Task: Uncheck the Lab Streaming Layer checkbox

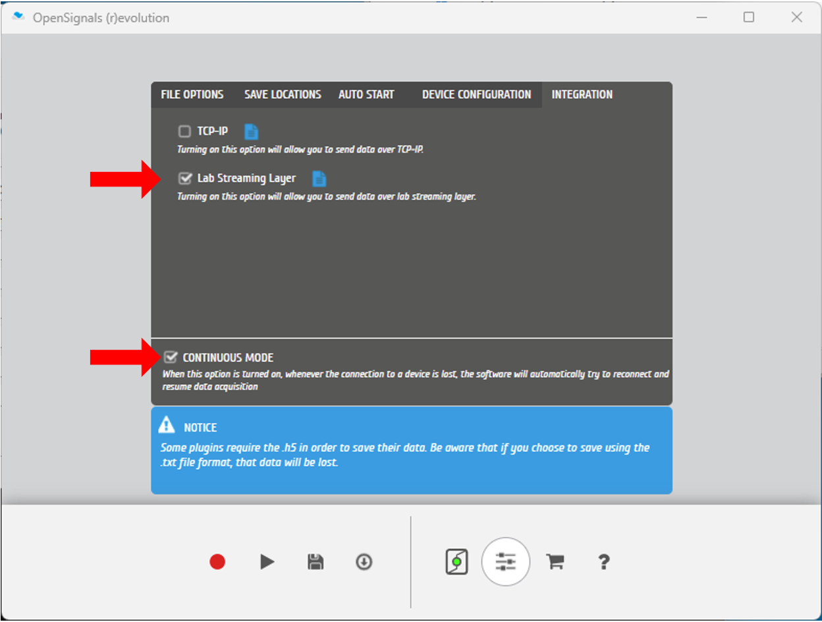Action: click(x=185, y=178)
